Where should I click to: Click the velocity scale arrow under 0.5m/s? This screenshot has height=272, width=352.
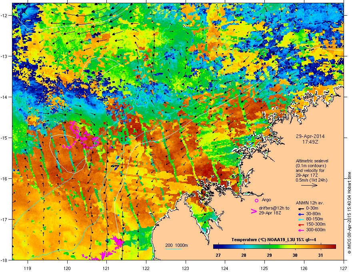coord(309,185)
